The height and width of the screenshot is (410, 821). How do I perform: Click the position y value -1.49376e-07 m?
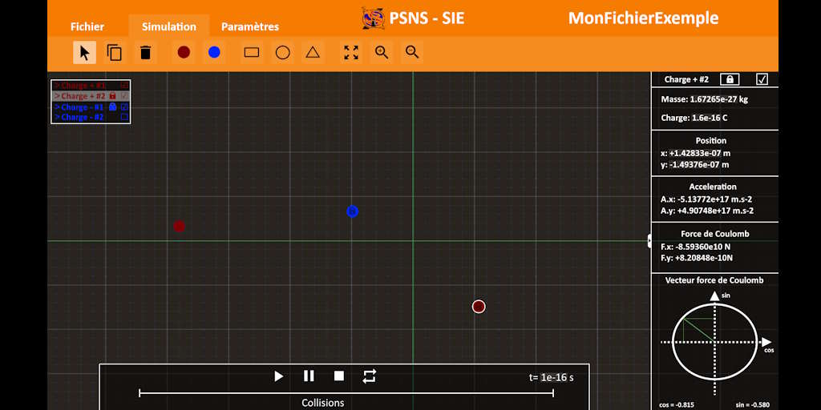(699, 165)
